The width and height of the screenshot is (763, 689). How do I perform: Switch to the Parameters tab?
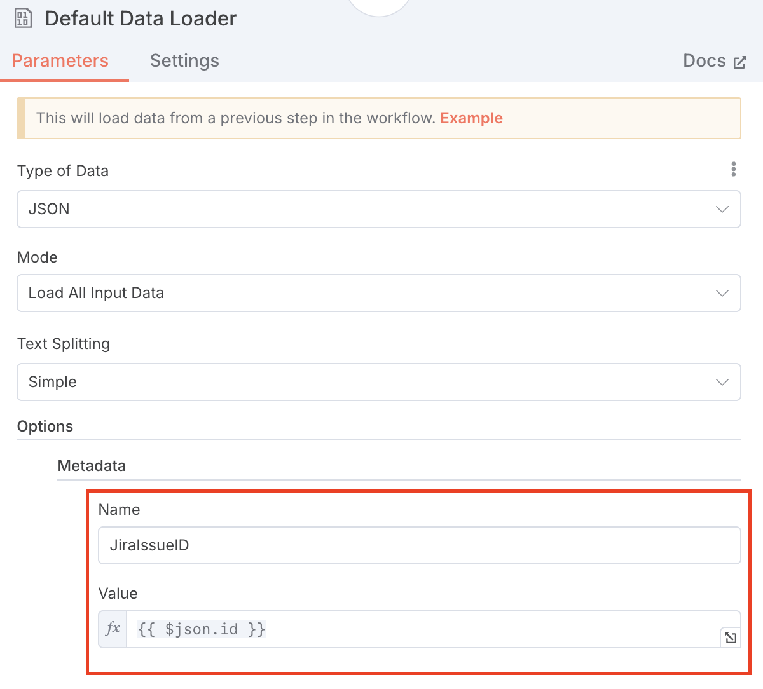click(x=60, y=60)
